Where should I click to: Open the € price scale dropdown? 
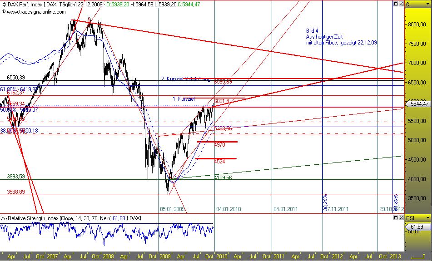(429, 4)
